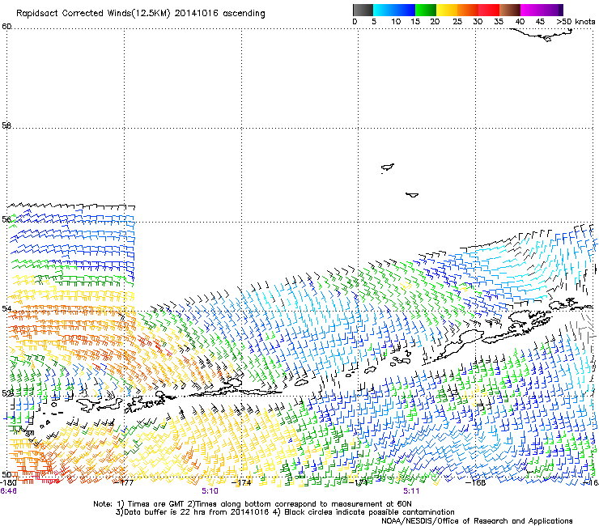The height and width of the screenshot is (526, 599).
Task: Click the 'Black circles indicate possible contamination' note
Action: (x=369, y=512)
